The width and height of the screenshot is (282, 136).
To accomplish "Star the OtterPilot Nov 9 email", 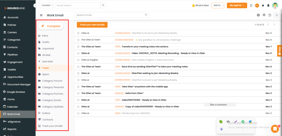I will pyautogui.click(x=78, y=33).
